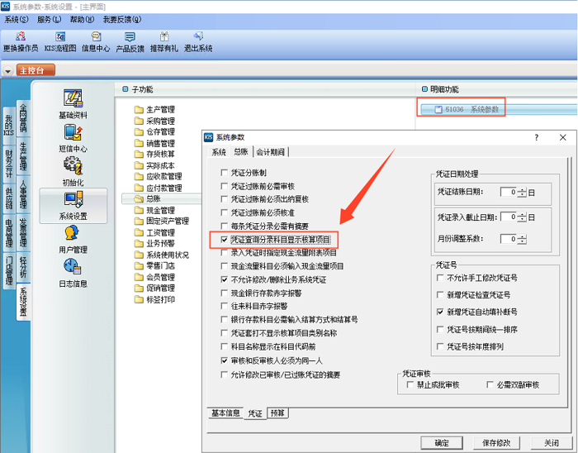
Task: Click the 主控台 button
Action: pyautogui.click(x=36, y=70)
